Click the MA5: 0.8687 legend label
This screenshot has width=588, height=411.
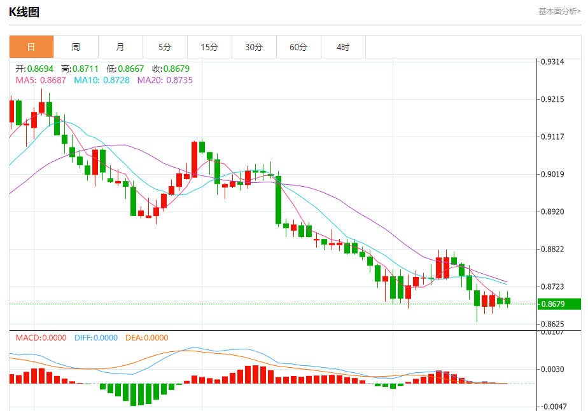coord(41,80)
